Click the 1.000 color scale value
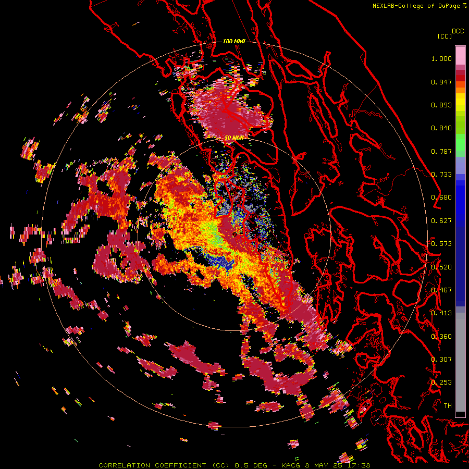The width and height of the screenshot is (469, 469). (x=441, y=58)
